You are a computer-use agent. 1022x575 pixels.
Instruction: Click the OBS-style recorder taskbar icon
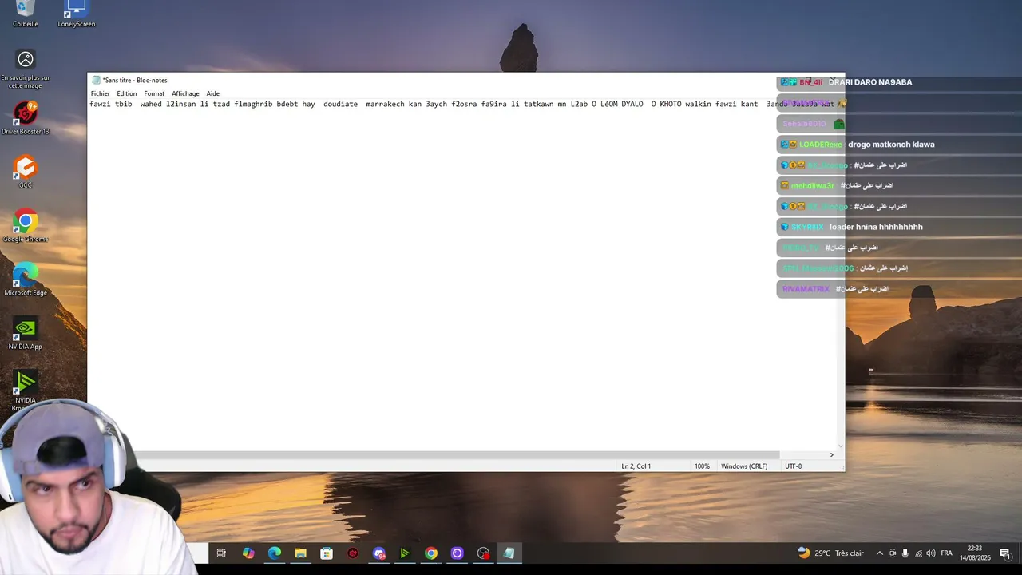483,553
